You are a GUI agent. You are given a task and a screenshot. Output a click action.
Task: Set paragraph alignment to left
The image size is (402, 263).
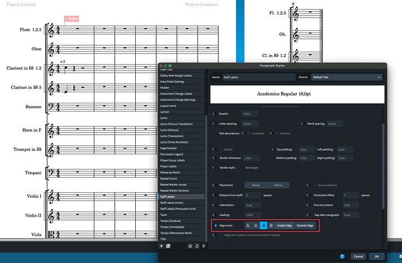(x=248, y=225)
